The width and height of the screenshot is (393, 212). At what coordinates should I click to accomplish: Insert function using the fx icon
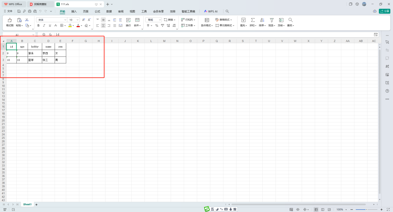[x=51, y=35]
